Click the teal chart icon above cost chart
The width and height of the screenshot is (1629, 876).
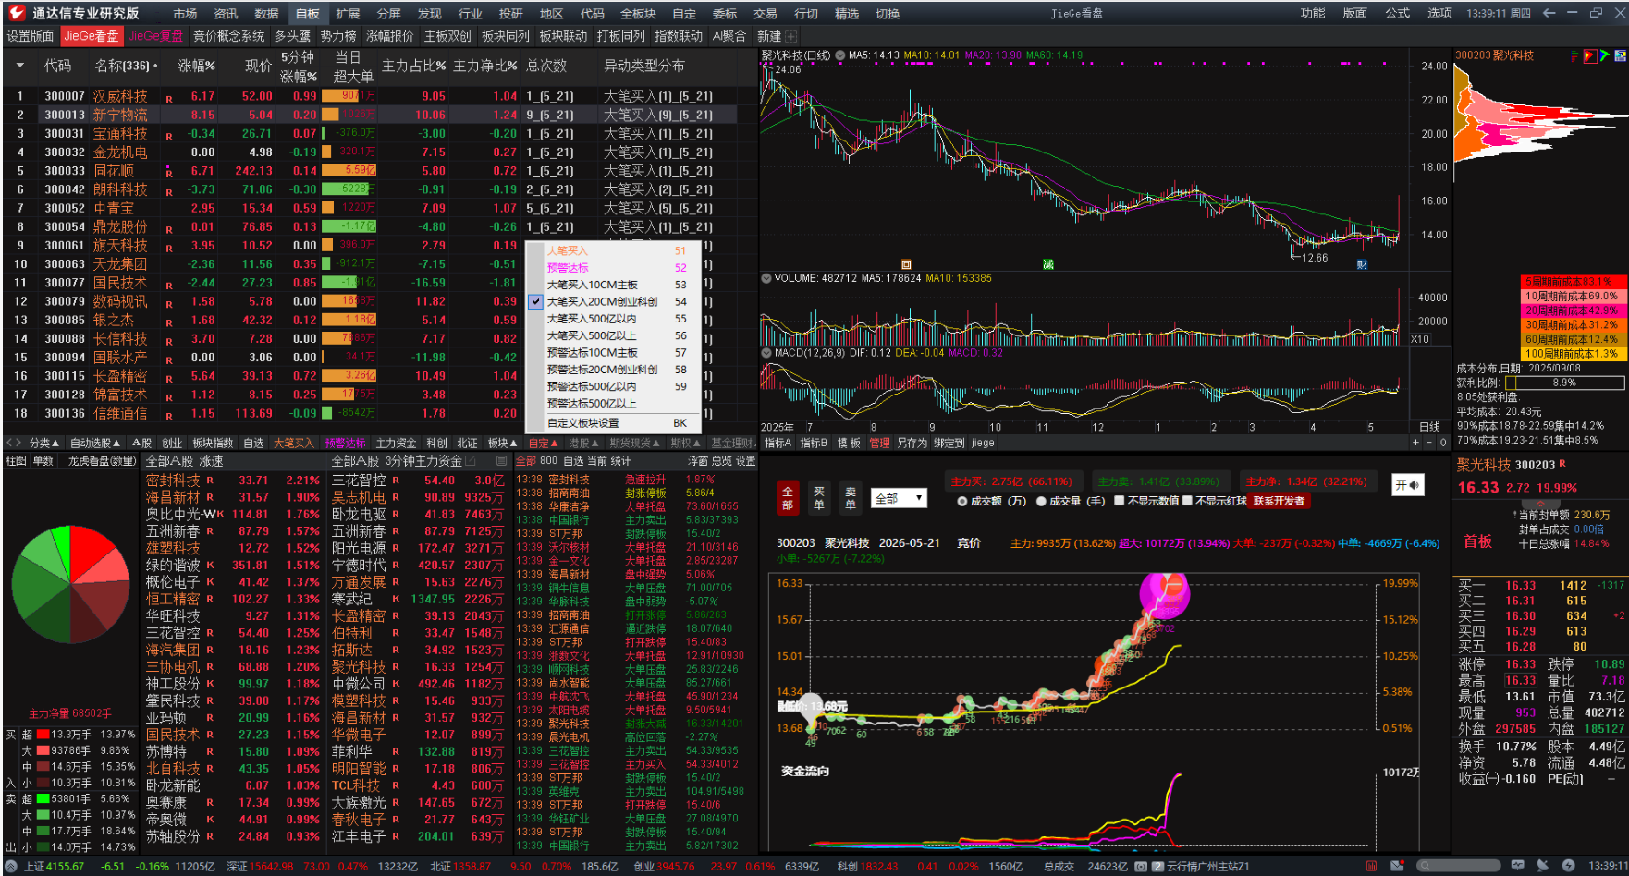point(1621,55)
